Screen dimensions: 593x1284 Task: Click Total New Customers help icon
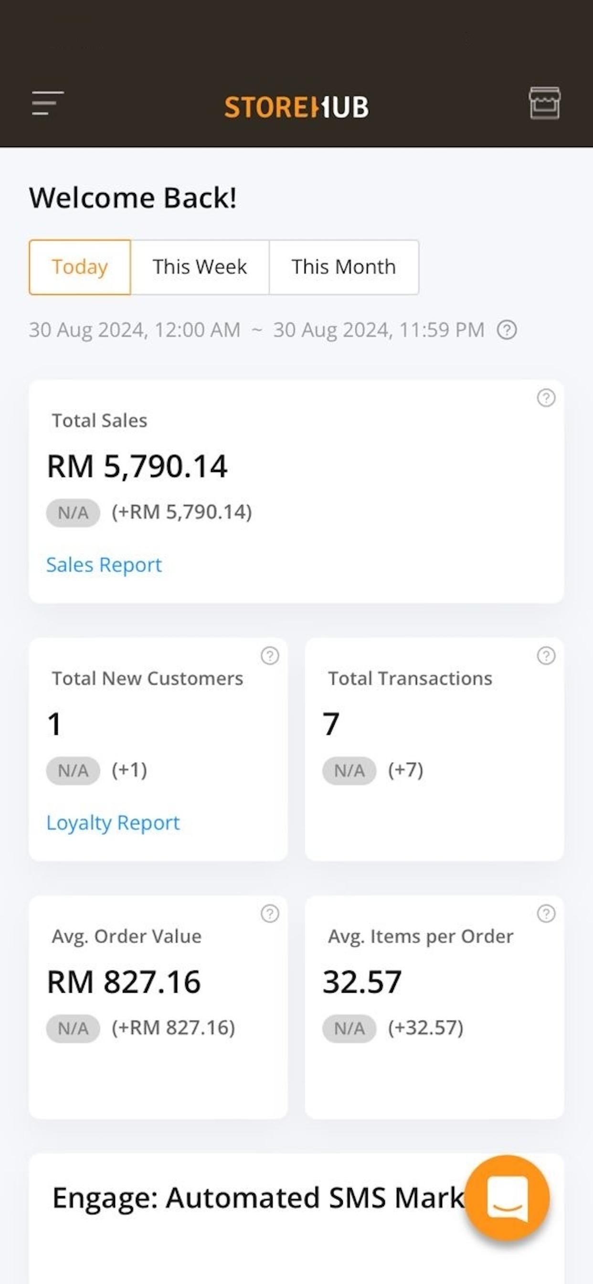[270, 656]
